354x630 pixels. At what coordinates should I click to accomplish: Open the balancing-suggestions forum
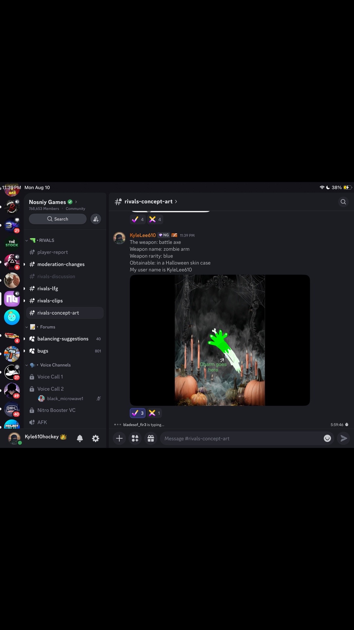pos(65,339)
